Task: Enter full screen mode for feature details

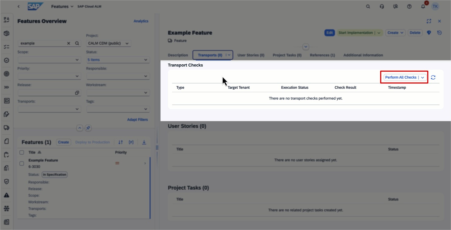Action: [x=429, y=21]
